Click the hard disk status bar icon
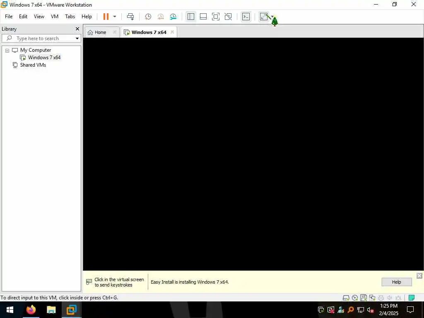The image size is (424, 318). click(x=346, y=298)
